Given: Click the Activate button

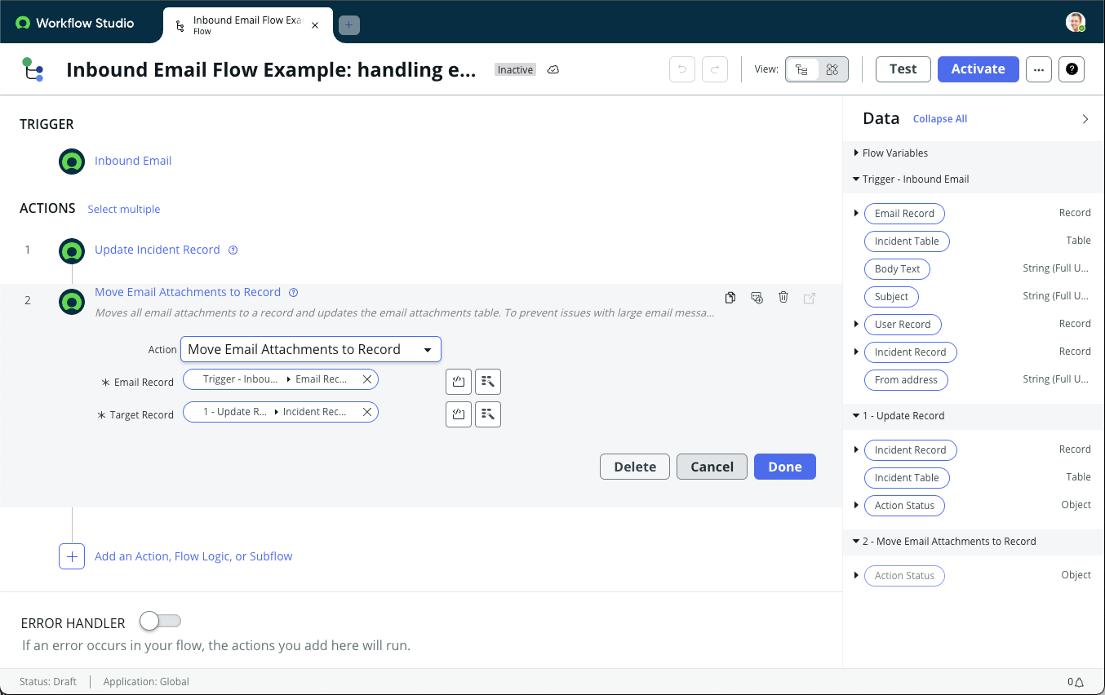Looking at the screenshot, I should [978, 69].
